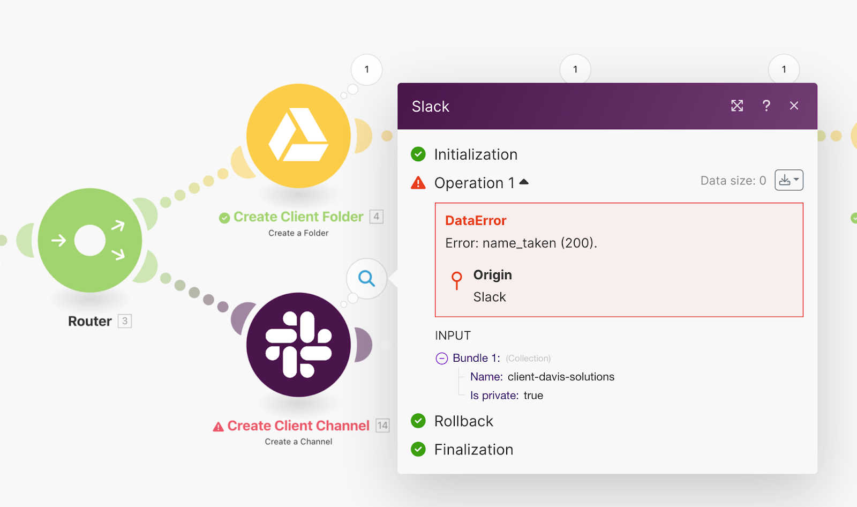Click the warning triangle by Create Client Channel
This screenshot has width=857, height=507.
point(218,427)
